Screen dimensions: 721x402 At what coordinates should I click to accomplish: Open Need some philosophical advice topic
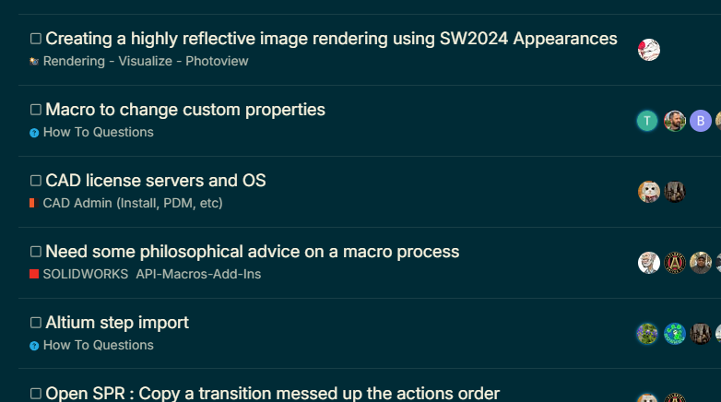pos(253,252)
